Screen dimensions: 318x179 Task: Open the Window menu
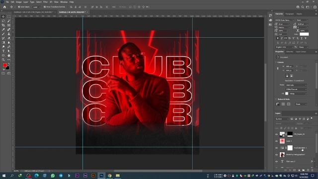(64, 2)
